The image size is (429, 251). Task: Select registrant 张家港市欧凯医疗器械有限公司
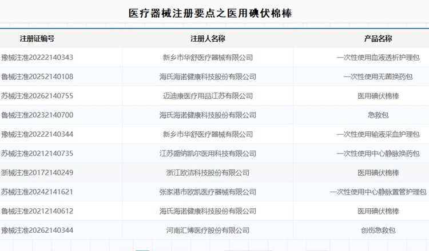click(208, 192)
